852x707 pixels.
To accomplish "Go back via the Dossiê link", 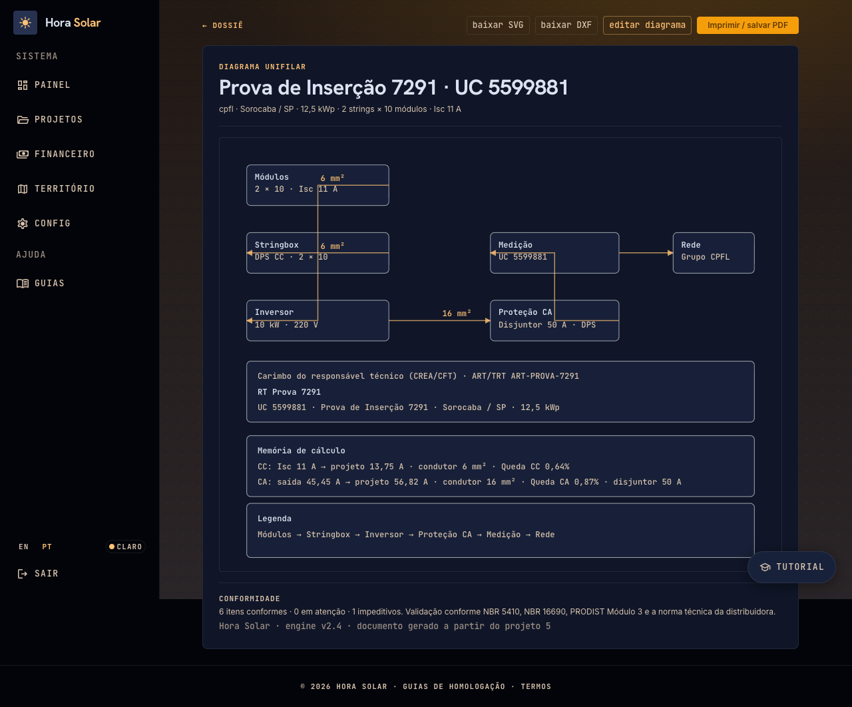I will coord(222,25).
